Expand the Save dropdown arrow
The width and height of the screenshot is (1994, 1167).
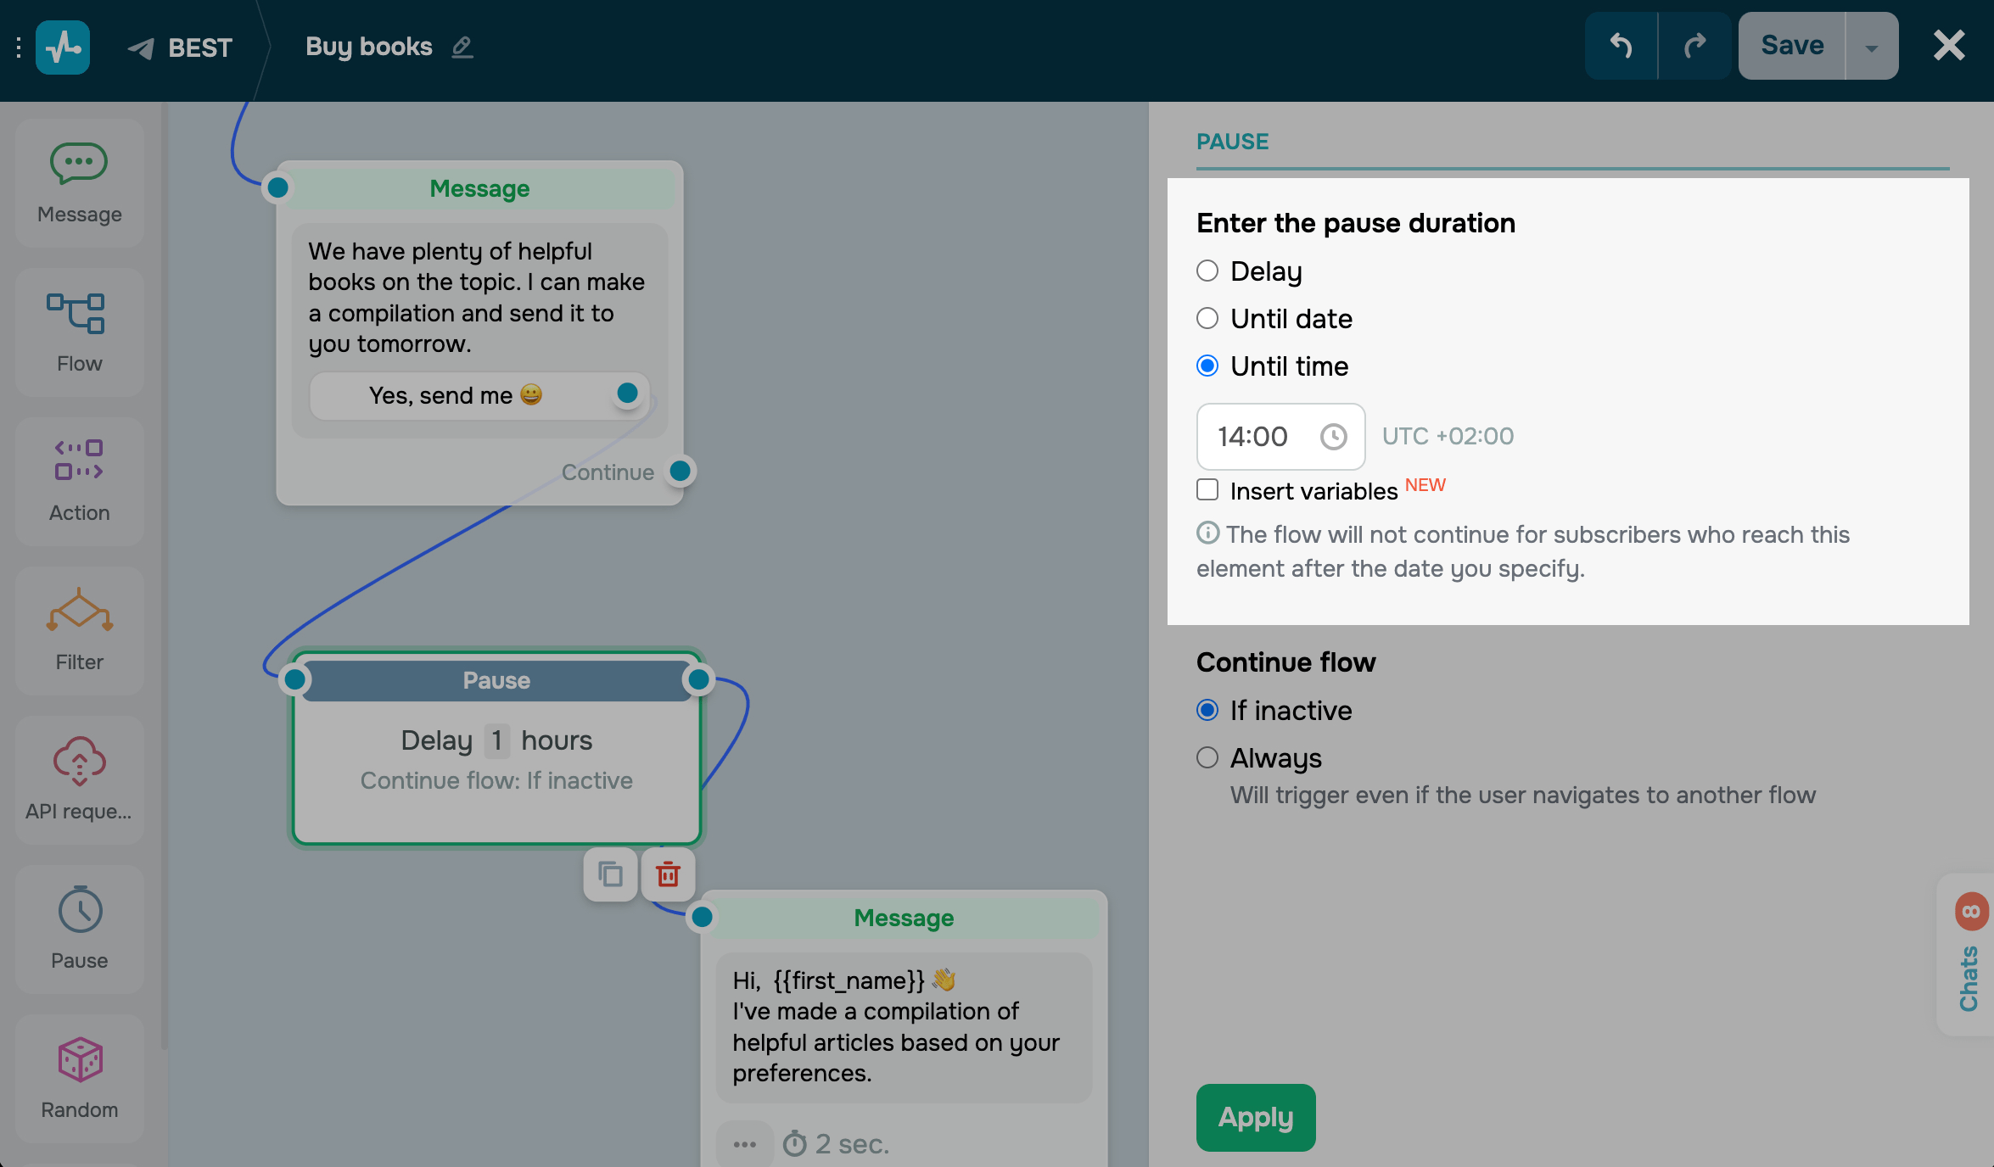(x=1872, y=47)
